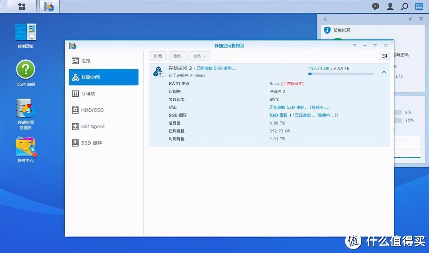The height and width of the screenshot is (253, 429).
Task: Open the user account options icon
Action: (390, 6)
